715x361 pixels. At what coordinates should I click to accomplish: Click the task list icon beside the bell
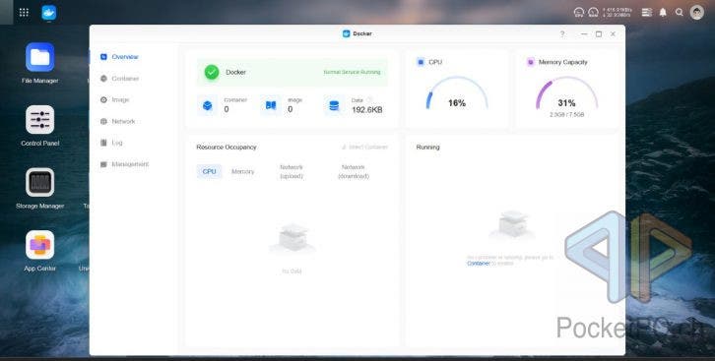[647, 12]
